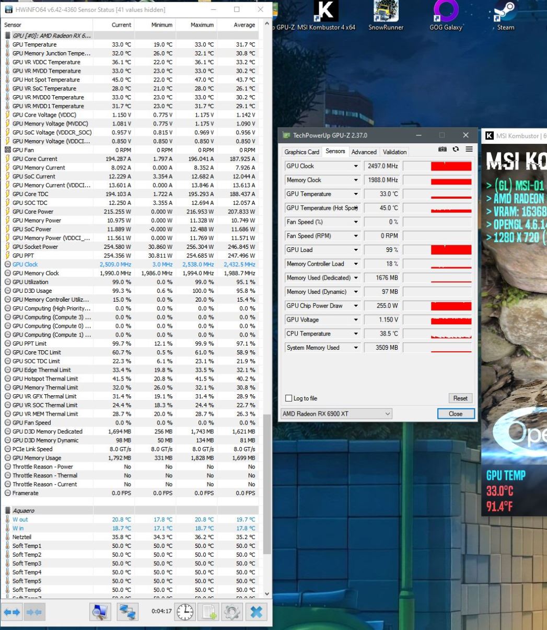Screen dimensions: 547x630
Task: Click the Close button in GPU-Z
Action: coord(456,414)
